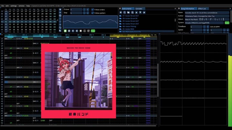
Task: Open the edit menu
Action: (x=7, y=6)
